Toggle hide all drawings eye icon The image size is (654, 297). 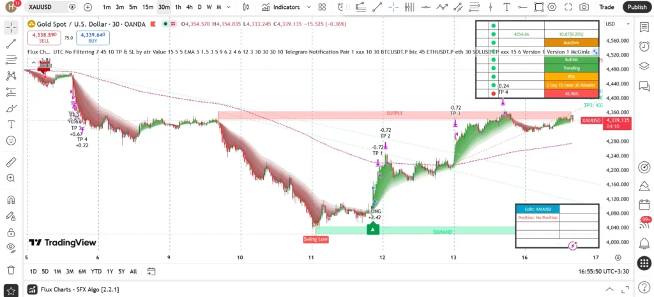[x=11, y=247]
